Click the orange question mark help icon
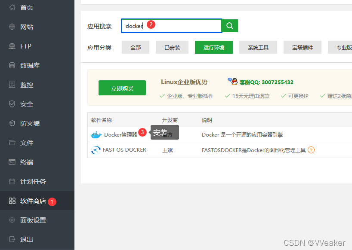This screenshot has width=352, height=250. pyautogui.click(x=311, y=150)
